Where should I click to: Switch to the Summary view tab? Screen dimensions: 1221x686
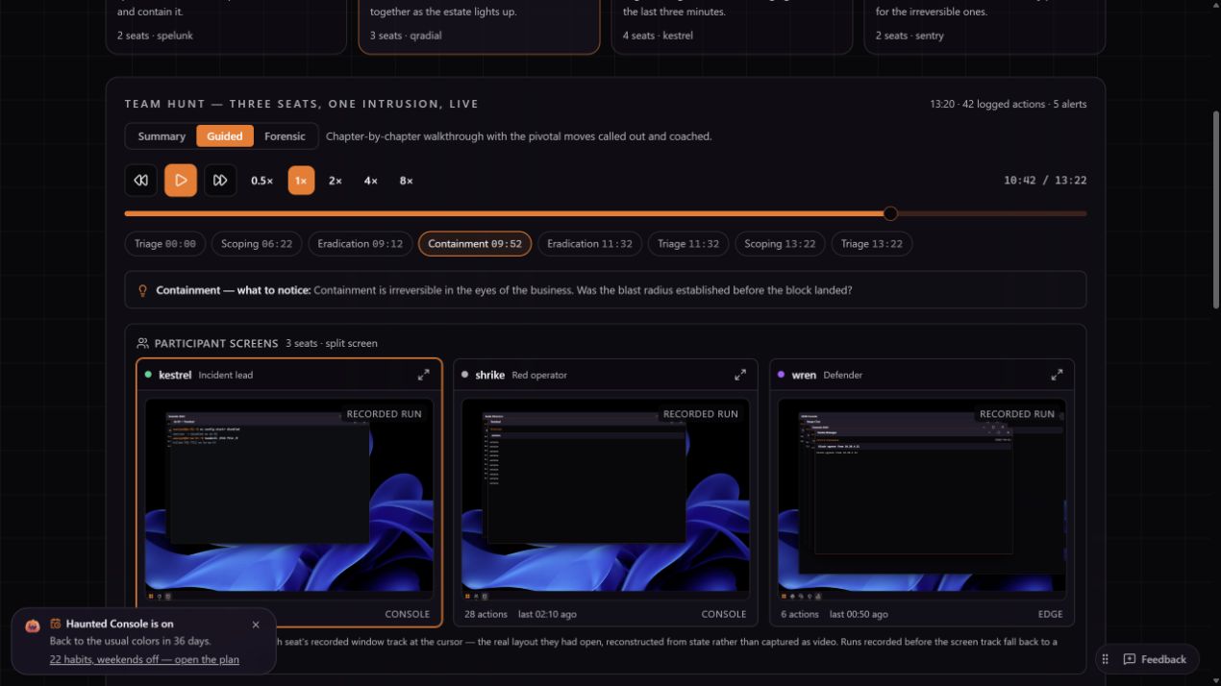click(x=162, y=136)
